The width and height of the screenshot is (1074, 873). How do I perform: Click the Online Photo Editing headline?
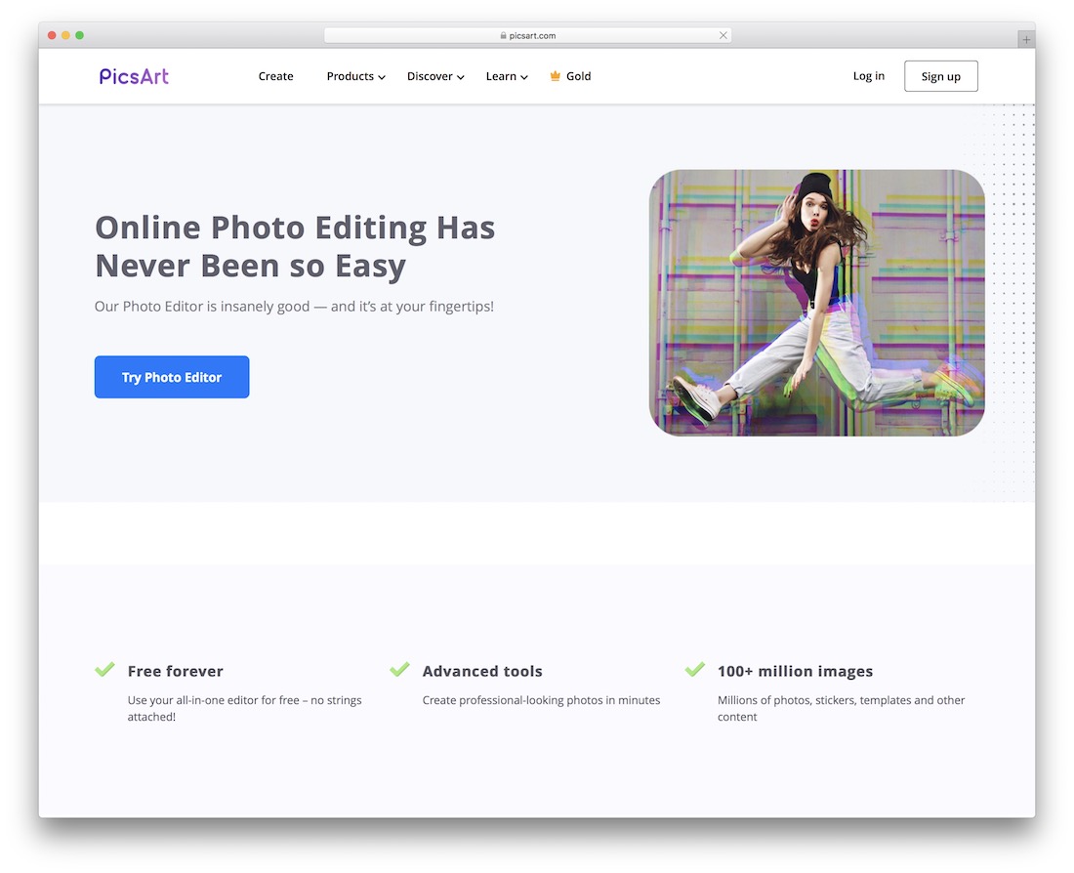pos(295,246)
